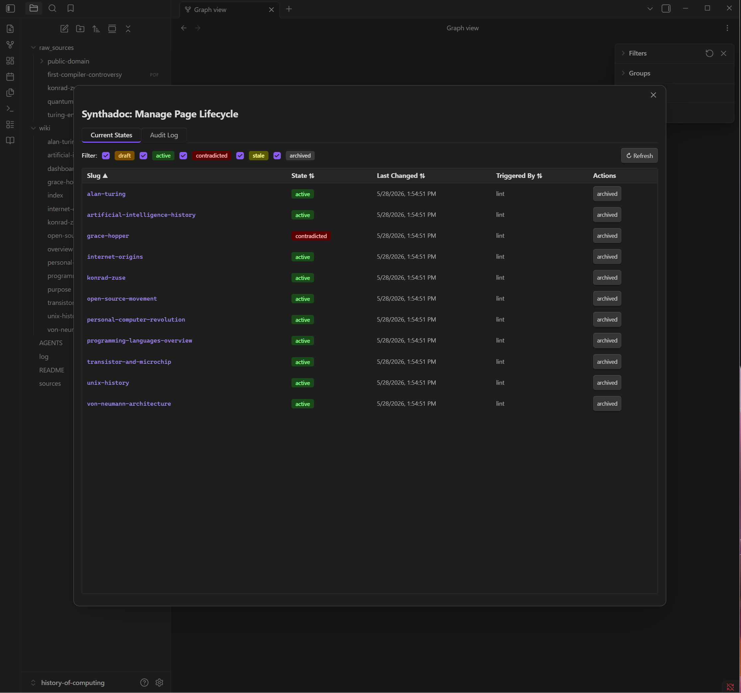The image size is (741, 693).
Task: Open command palette ribbon icon
Action: tap(10, 108)
